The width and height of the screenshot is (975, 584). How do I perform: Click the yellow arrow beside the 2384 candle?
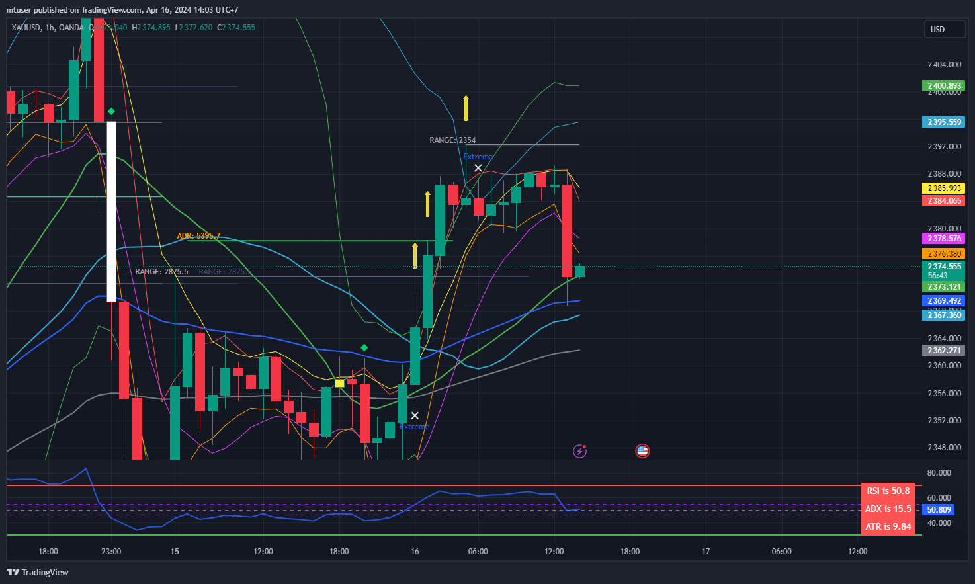(427, 204)
